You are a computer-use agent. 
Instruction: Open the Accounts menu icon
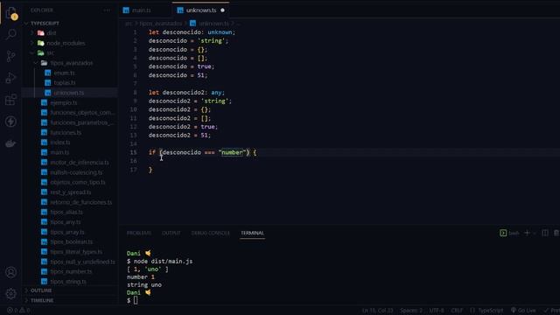pyautogui.click(x=11, y=272)
